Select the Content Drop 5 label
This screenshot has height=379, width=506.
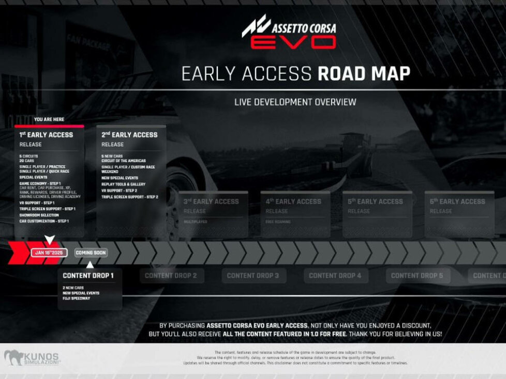(x=418, y=276)
